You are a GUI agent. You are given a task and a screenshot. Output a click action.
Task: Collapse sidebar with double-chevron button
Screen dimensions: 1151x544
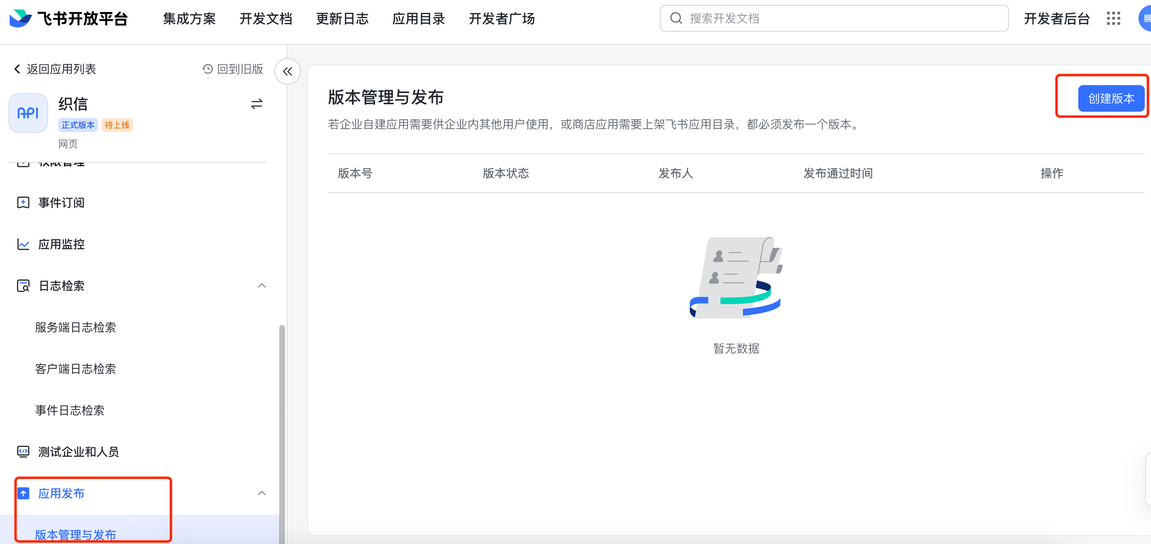point(287,71)
